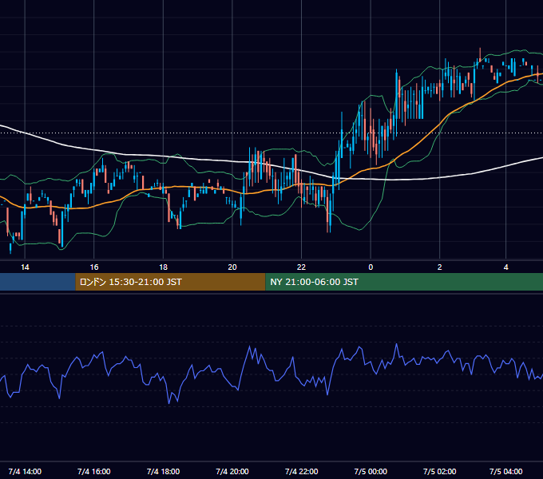Click the 2 hour axis label
Screen dimensions: 543x479
(439, 267)
